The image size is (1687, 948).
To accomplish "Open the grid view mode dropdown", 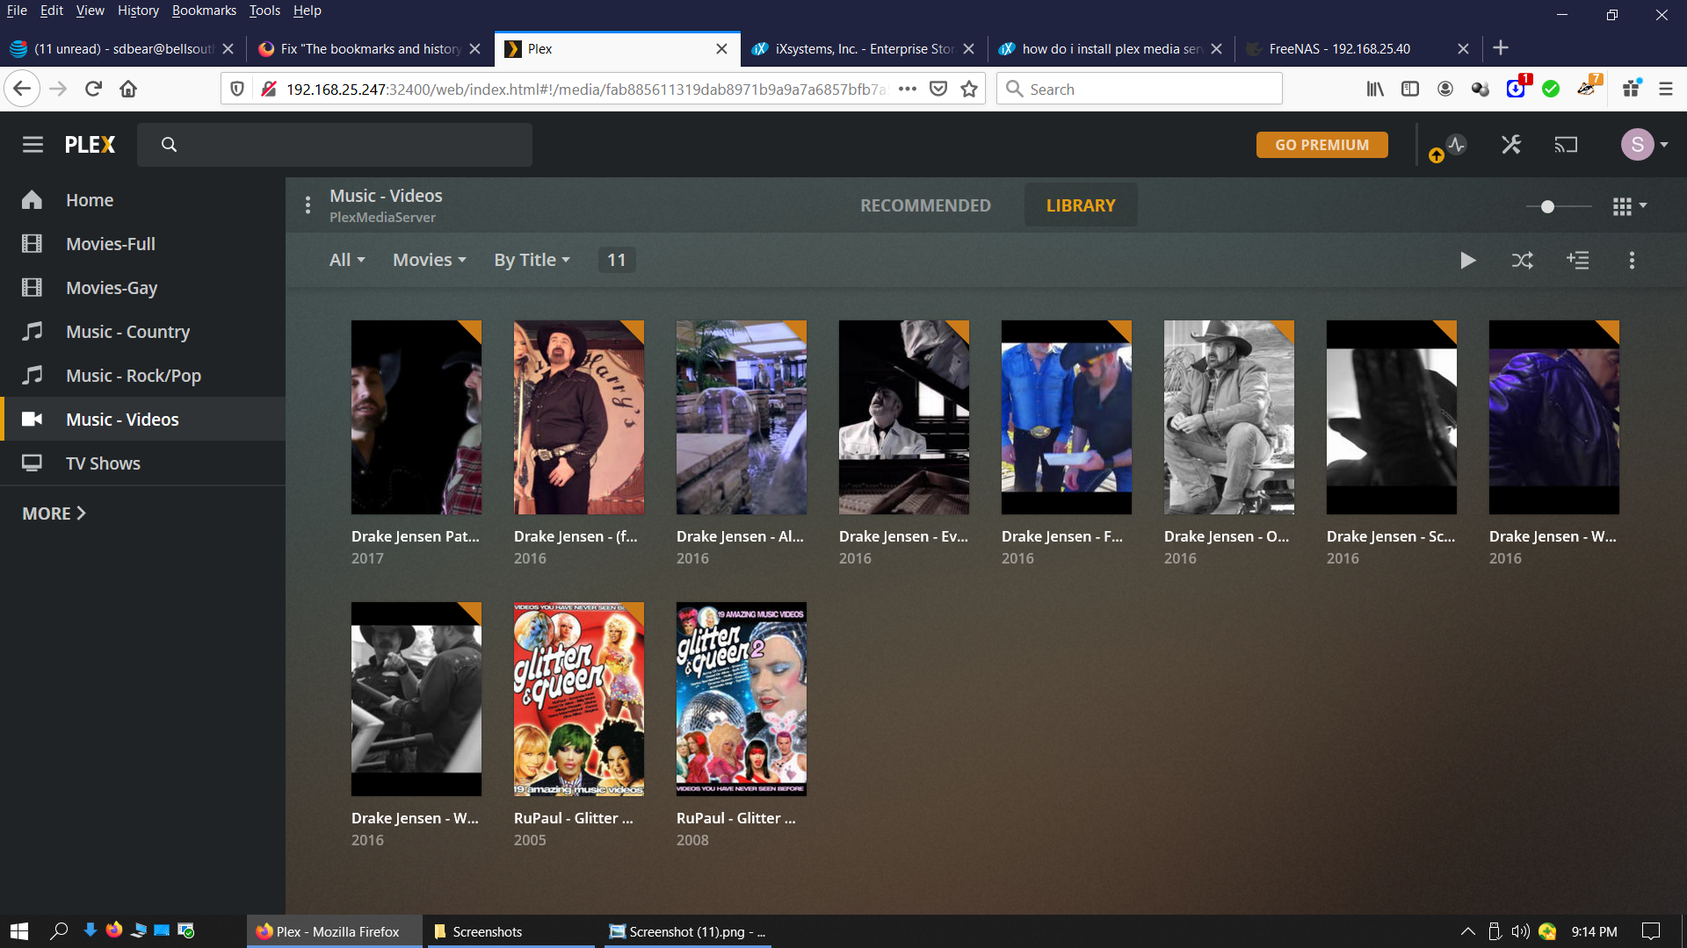I will pyautogui.click(x=1630, y=206).
